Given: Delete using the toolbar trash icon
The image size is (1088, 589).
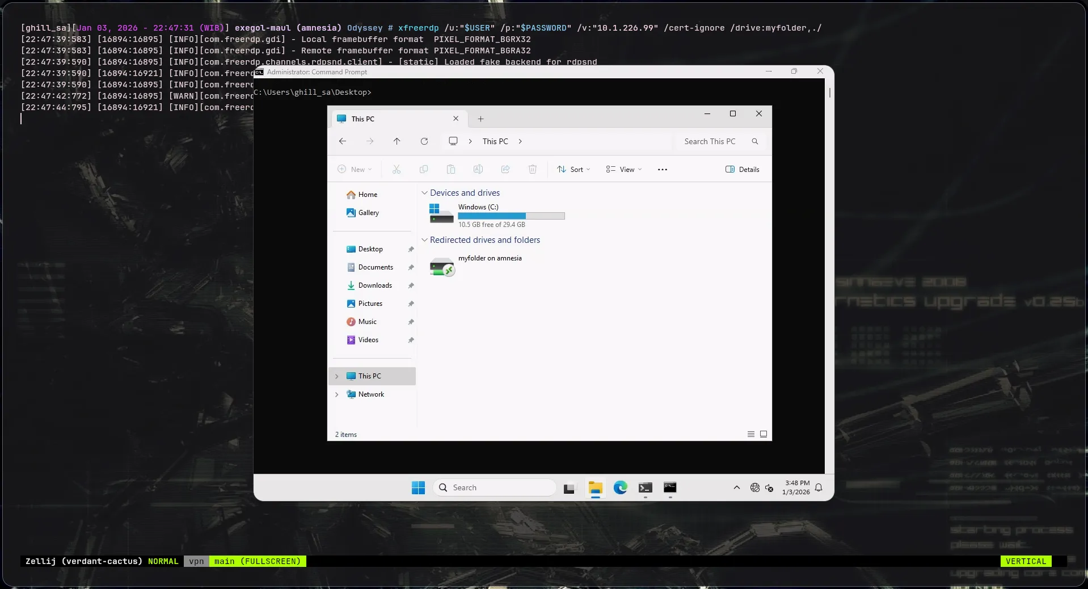Looking at the screenshot, I should 532,169.
